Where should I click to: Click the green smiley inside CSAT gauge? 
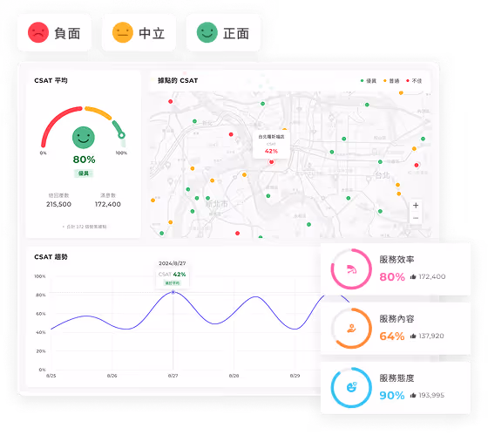tap(84, 138)
